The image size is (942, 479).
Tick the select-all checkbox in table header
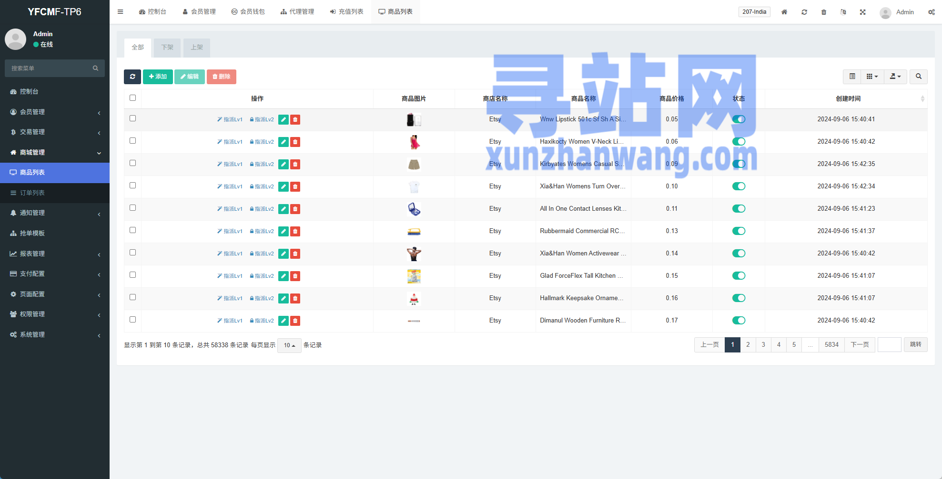[133, 98]
